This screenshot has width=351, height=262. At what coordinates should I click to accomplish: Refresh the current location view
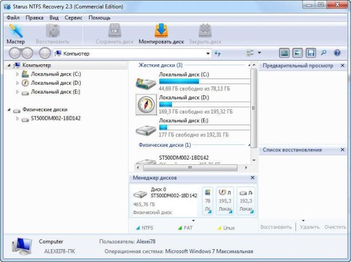click(x=218, y=53)
